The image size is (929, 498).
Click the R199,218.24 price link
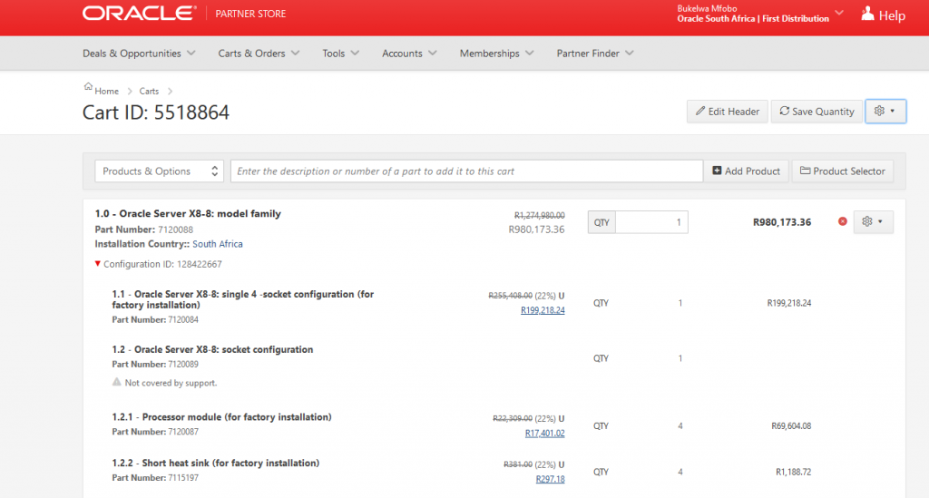543,310
